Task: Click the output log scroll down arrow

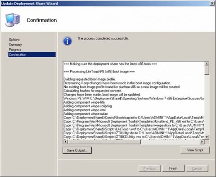Action: point(207,137)
